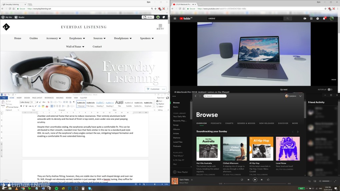Click the Spotify back navigation arrow

click(x=196, y=96)
